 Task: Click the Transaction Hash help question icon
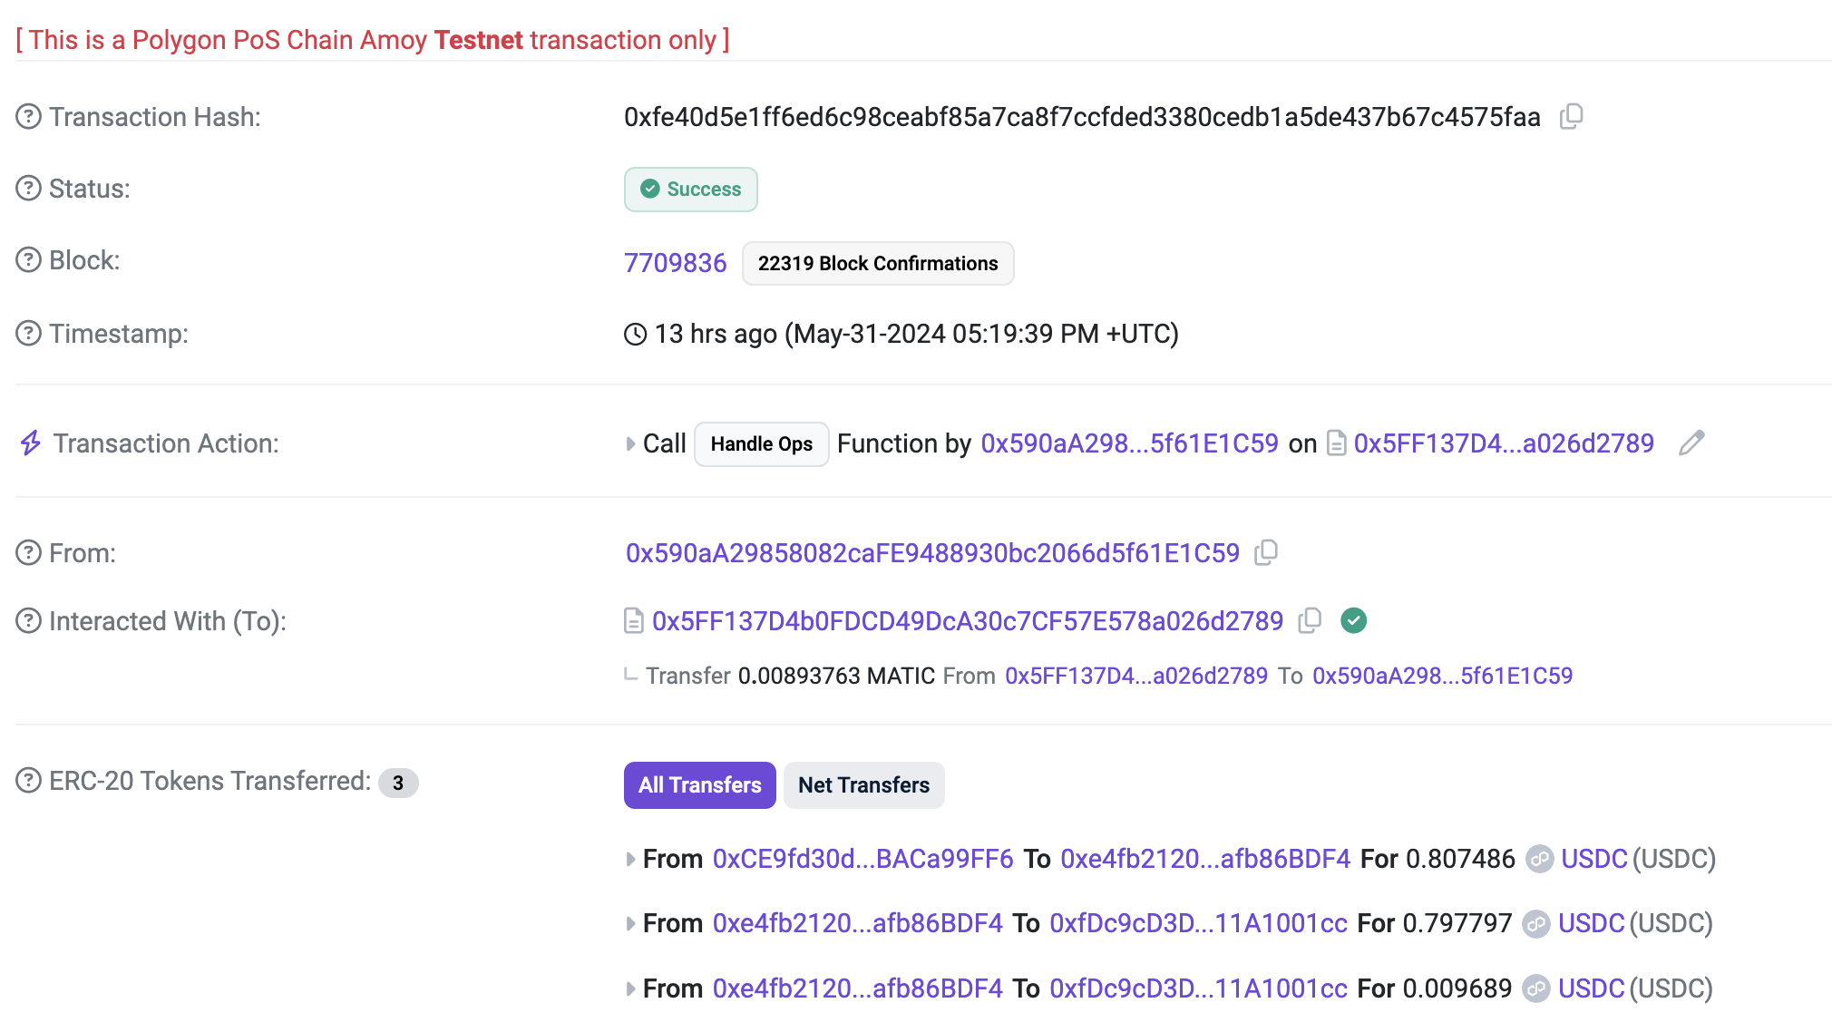(x=29, y=117)
